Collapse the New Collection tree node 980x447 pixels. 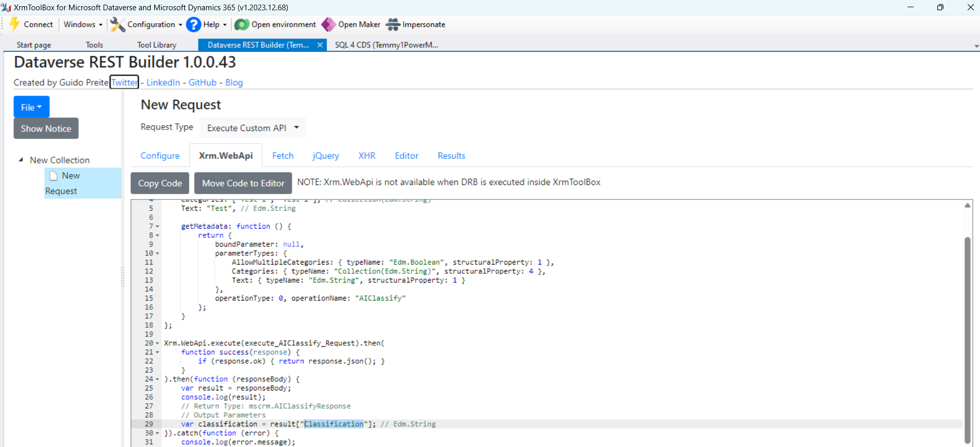tap(21, 160)
